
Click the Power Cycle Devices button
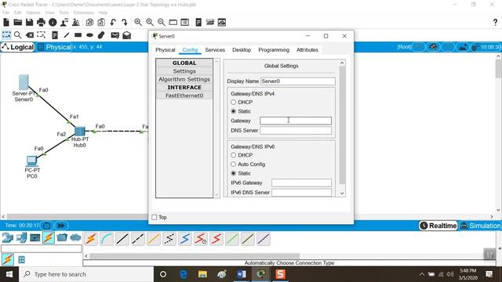point(47,226)
